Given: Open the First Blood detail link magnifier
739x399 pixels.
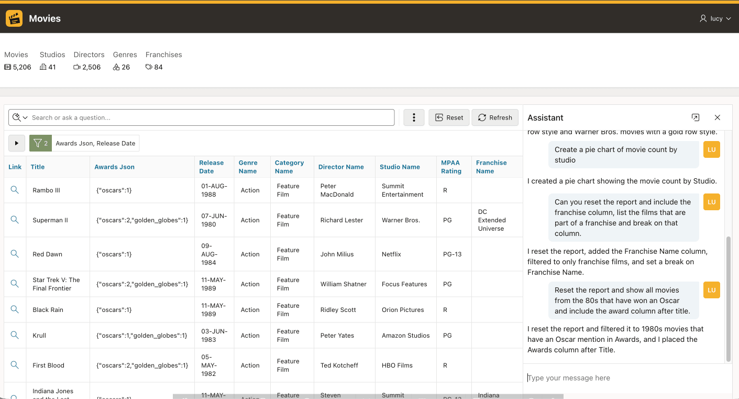Looking at the screenshot, I should click(15, 365).
